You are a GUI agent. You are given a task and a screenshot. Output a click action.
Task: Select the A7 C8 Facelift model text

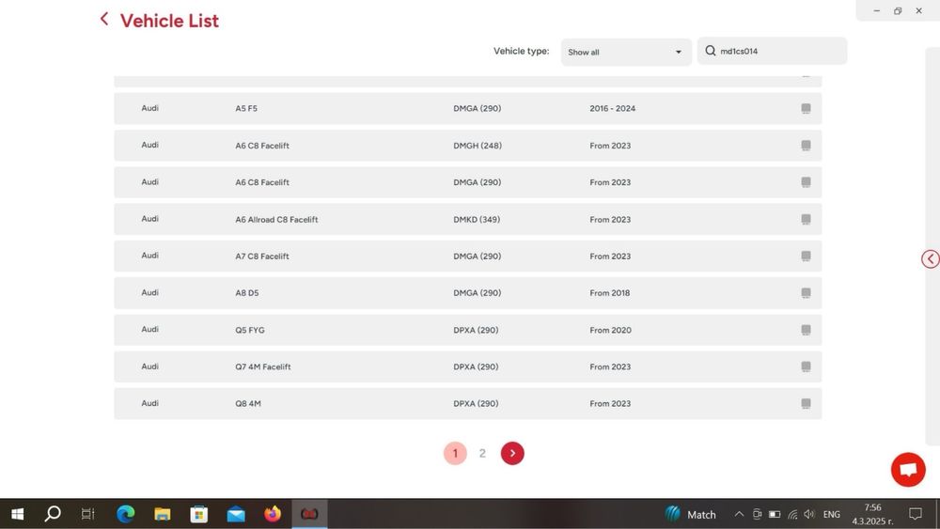point(262,256)
